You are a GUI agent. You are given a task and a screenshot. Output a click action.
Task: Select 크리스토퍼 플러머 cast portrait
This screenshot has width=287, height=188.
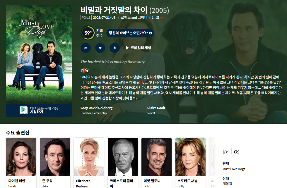[x=123, y=157]
